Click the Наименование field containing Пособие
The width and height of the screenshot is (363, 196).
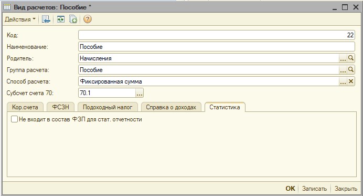click(217, 47)
